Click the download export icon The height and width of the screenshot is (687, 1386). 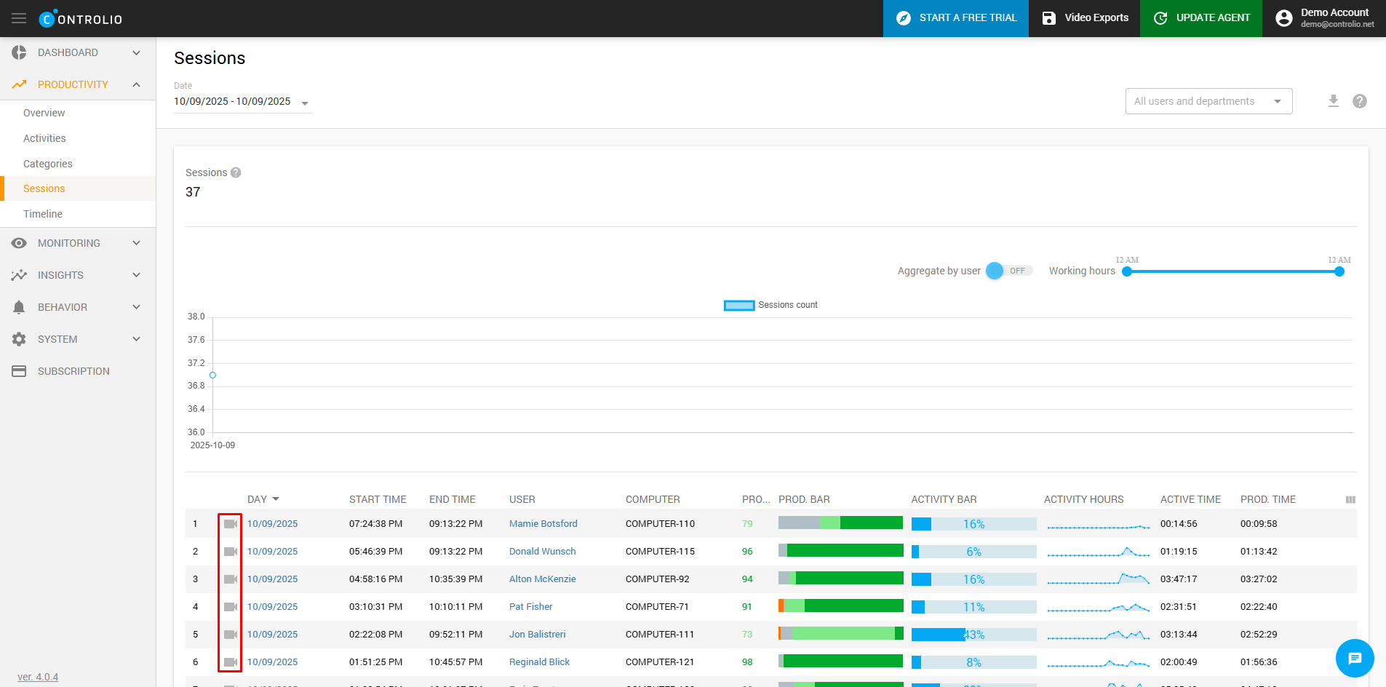click(1333, 101)
